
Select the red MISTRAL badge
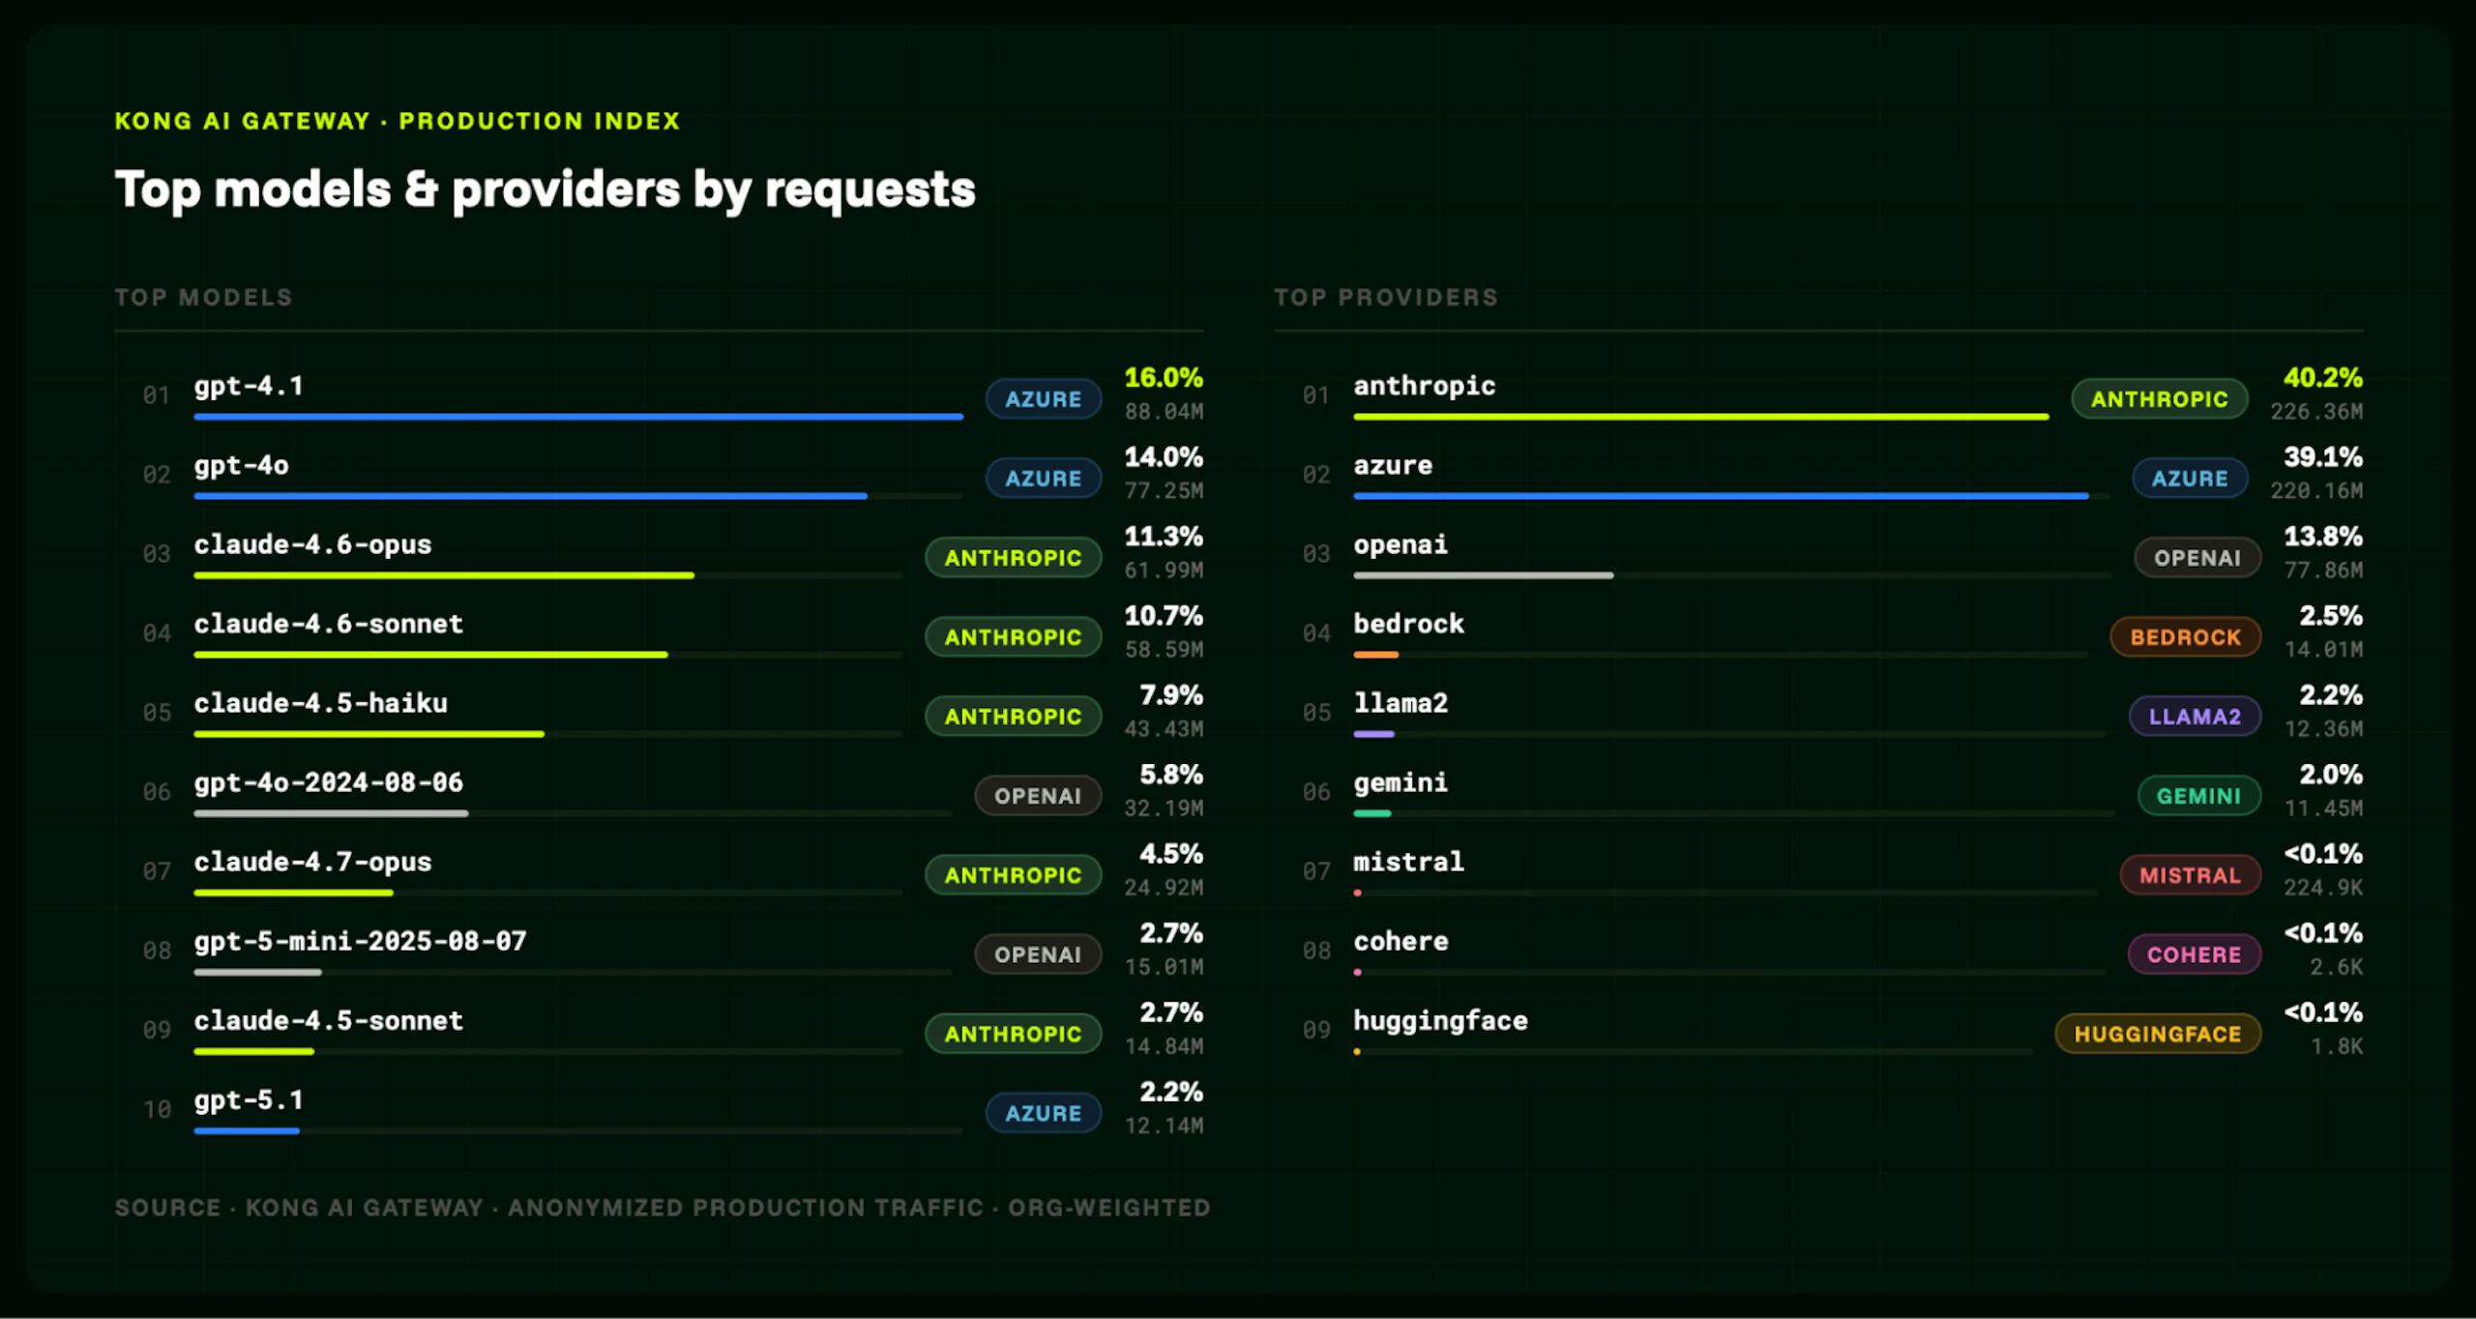click(2191, 874)
